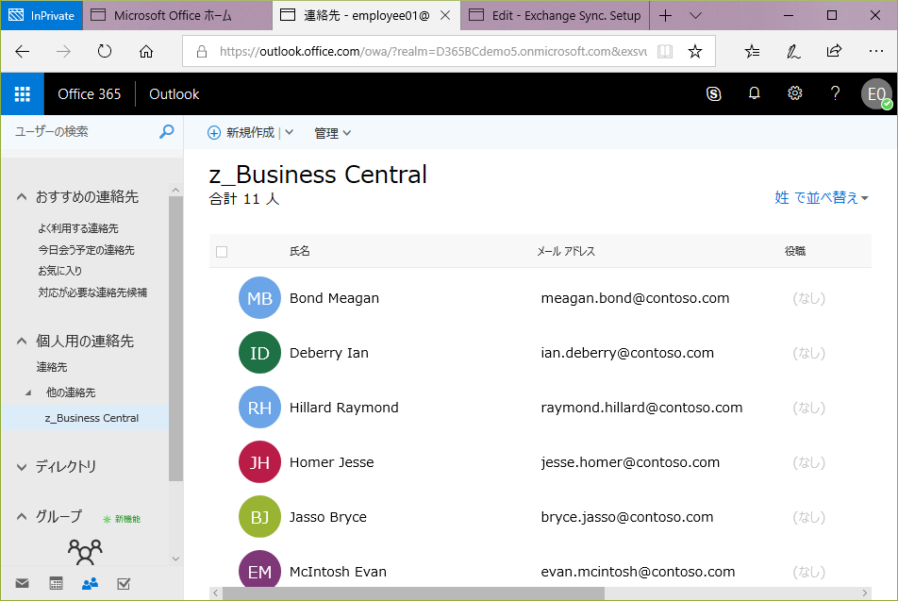Click the browser address bar URL

point(433,52)
